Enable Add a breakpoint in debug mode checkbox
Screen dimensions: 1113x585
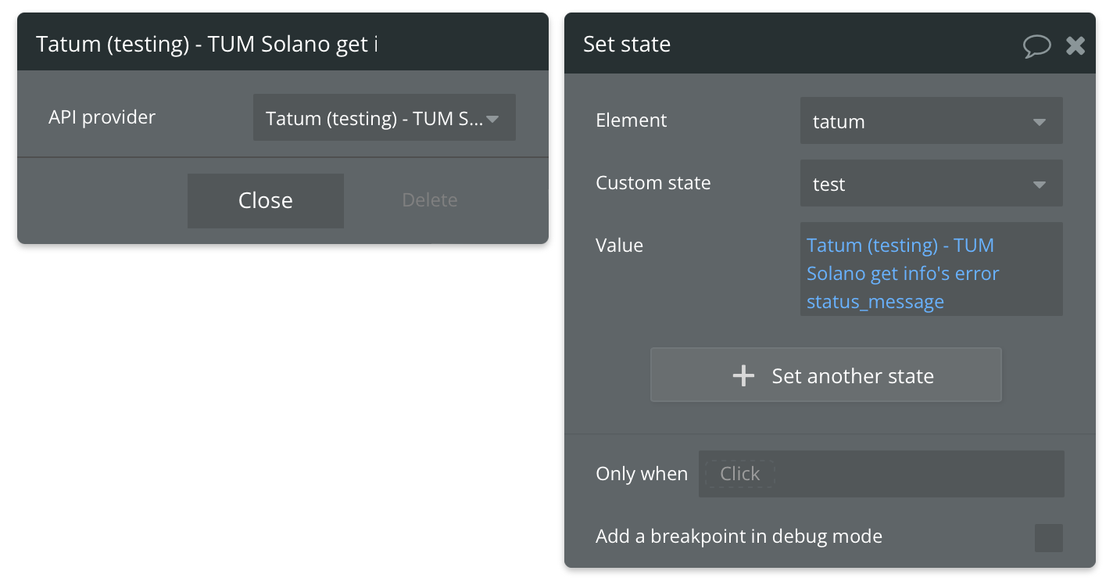point(1049,538)
